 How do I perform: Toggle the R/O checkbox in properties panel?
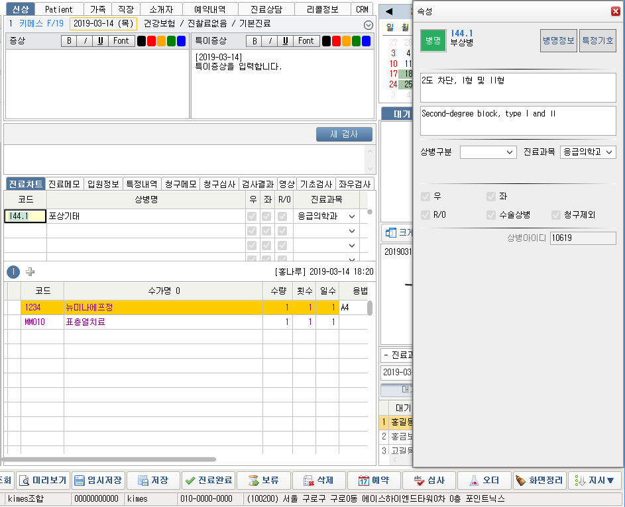[x=426, y=214]
